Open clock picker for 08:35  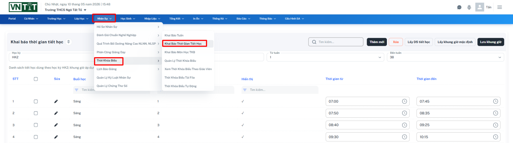(495, 113)
